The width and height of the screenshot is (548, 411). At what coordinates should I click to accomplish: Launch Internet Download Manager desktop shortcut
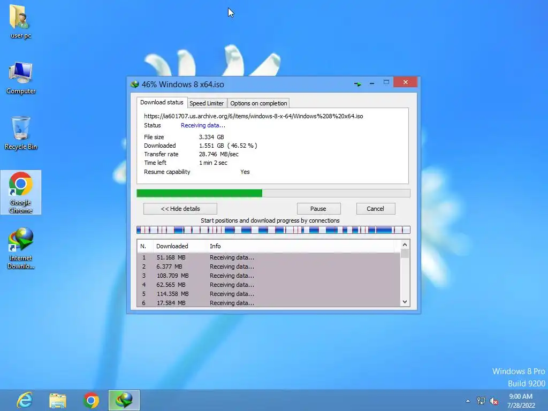click(21, 248)
